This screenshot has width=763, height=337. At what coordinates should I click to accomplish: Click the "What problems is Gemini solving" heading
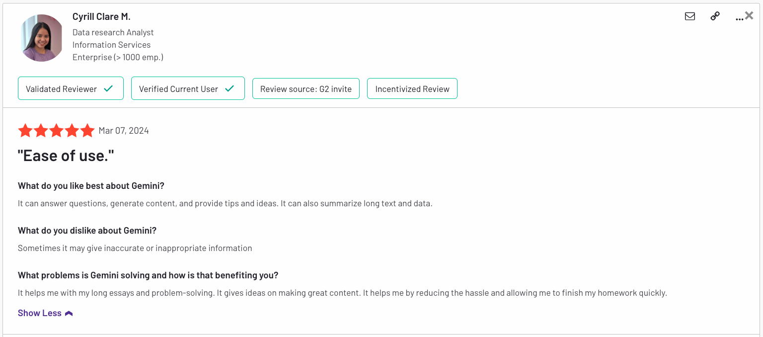point(148,275)
